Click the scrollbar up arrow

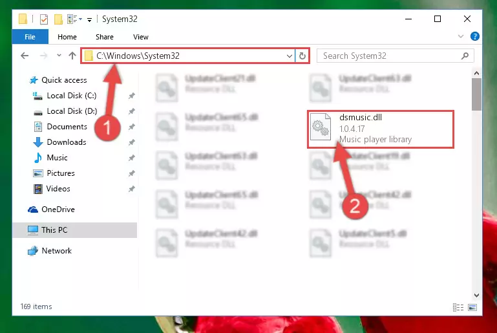(476, 73)
